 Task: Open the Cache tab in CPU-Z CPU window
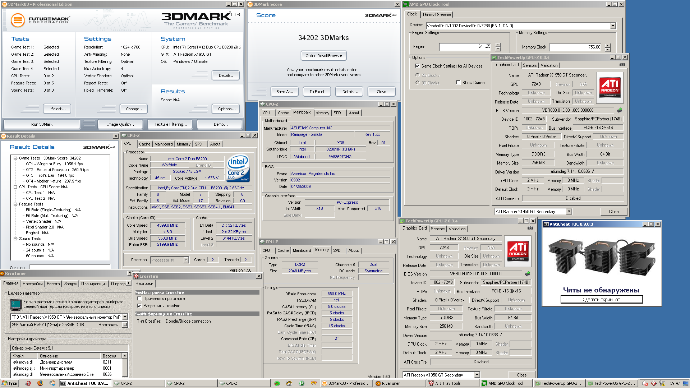click(144, 144)
